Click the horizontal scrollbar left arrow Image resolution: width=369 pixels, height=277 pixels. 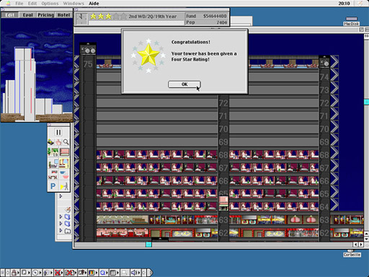[x=356, y=245]
